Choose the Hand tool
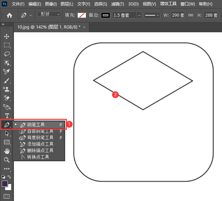Viewport: 222px width, 201px height. point(6,151)
